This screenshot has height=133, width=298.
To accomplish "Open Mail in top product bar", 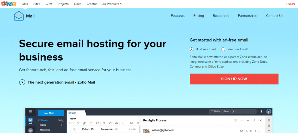I will tap(25, 4).
